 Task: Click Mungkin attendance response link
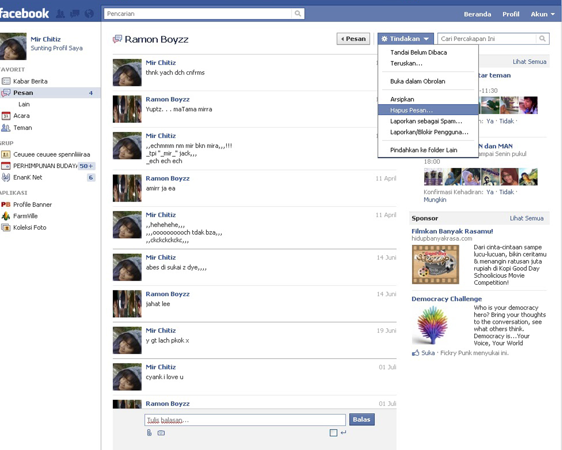click(x=435, y=200)
